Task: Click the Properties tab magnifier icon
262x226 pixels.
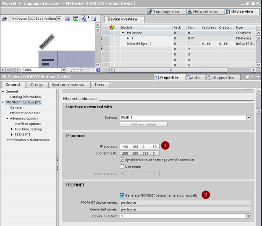Action: [x=157, y=77]
